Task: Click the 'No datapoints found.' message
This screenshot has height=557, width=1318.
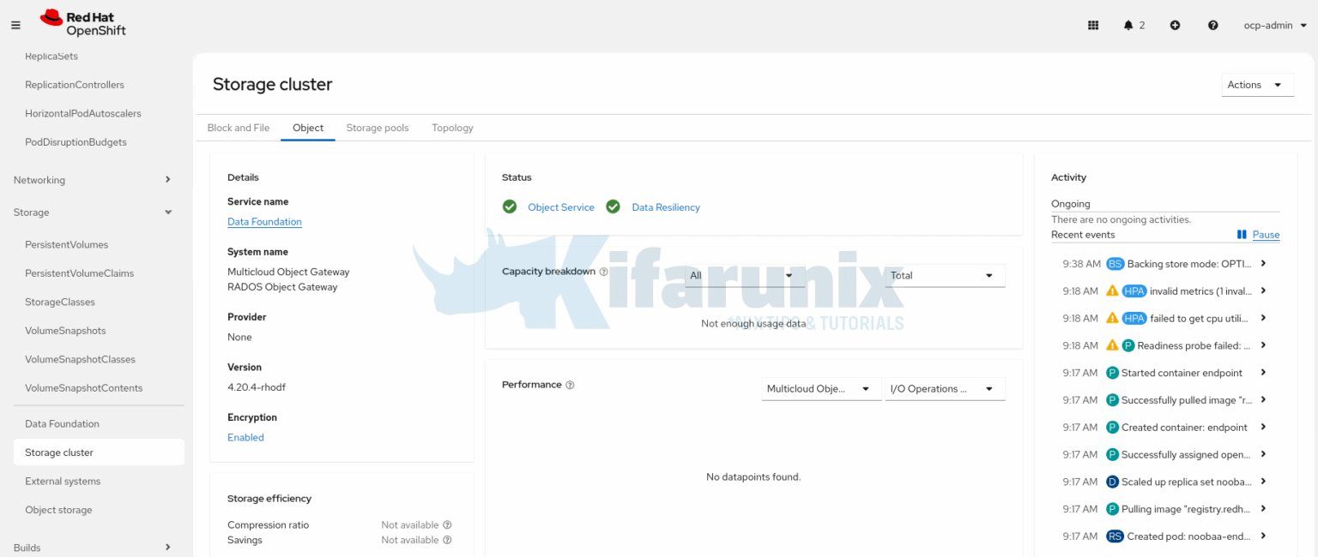Action: (x=753, y=476)
